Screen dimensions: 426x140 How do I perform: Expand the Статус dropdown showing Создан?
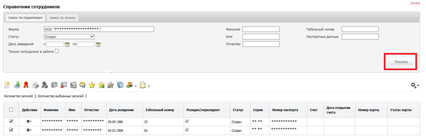[69, 37]
